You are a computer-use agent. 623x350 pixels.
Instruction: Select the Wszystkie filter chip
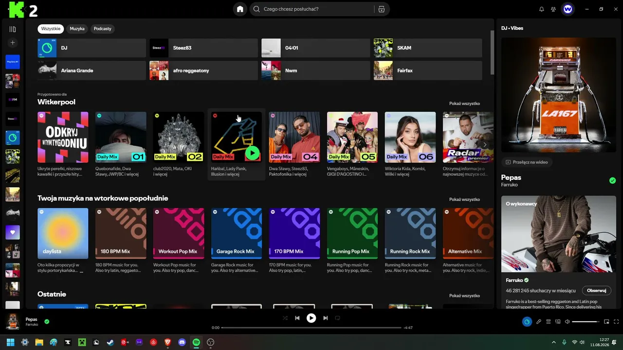51,29
